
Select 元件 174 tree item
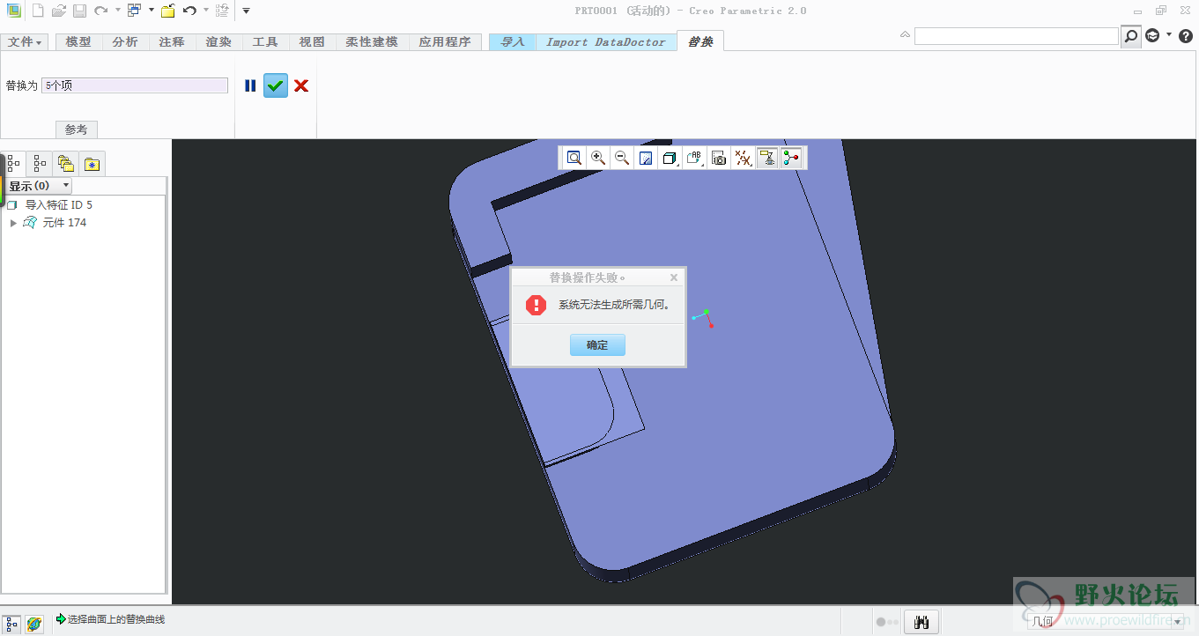pyautogui.click(x=64, y=223)
